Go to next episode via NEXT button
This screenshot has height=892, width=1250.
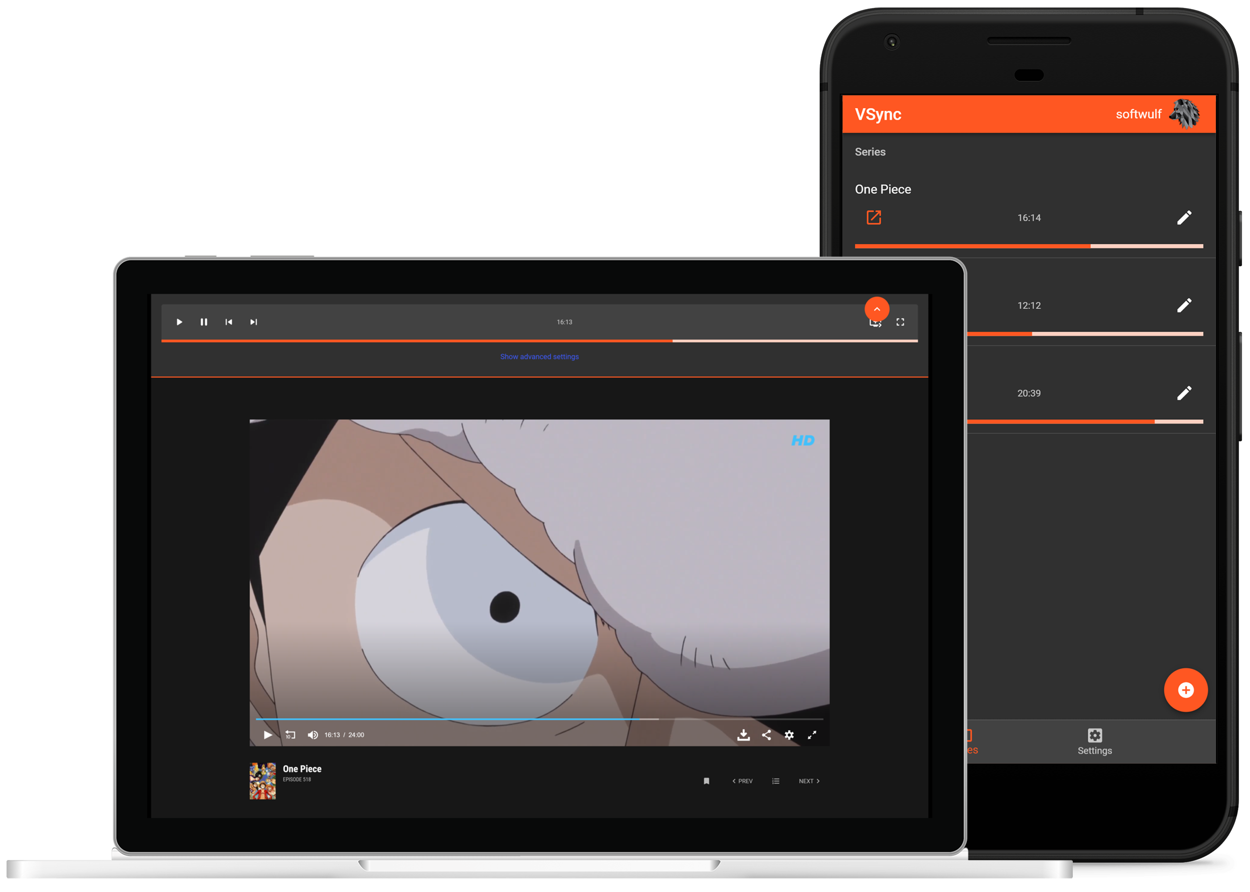click(809, 781)
